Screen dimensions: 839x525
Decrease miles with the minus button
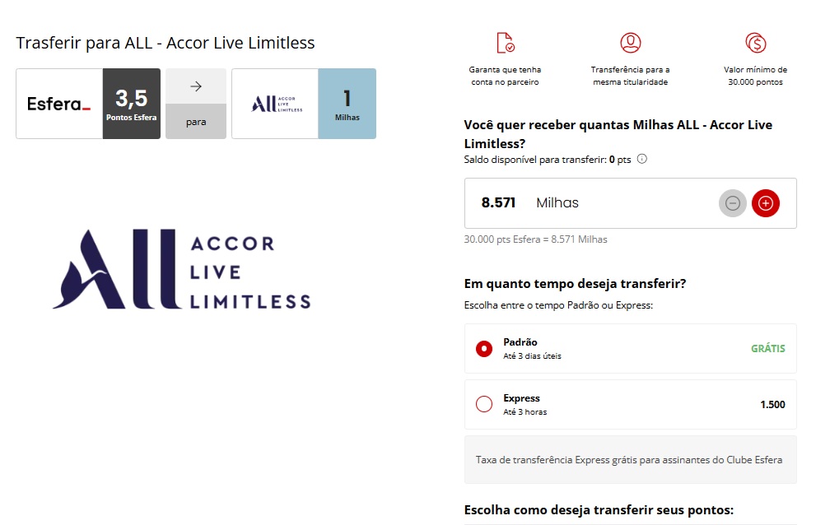tap(732, 203)
